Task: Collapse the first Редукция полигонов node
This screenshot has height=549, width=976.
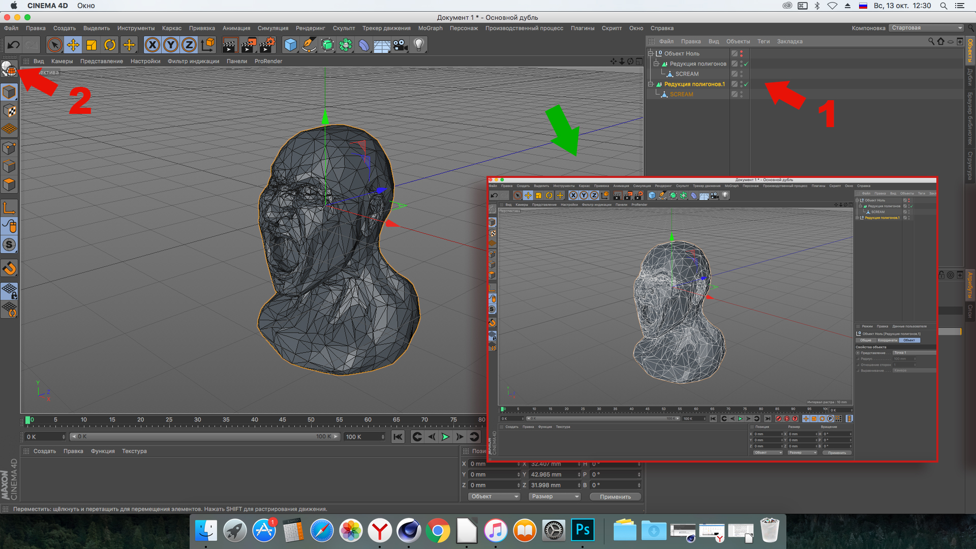Action: pyautogui.click(x=656, y=64)
